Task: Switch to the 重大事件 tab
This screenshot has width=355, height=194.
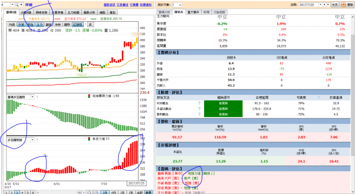Action: click(x=193, y=12)
